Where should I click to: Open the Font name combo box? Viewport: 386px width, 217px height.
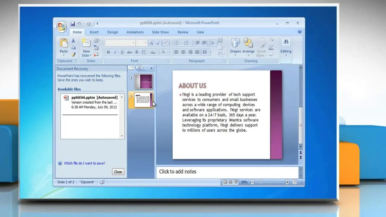point(120,43)
